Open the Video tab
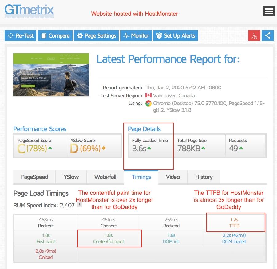 point(173,177)
